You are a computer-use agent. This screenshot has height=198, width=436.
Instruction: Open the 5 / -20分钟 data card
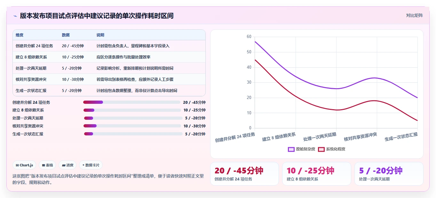(x=389, y=174)
